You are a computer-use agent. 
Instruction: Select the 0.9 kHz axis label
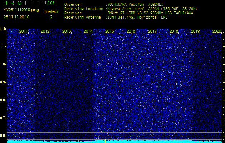tap(3, 82)
